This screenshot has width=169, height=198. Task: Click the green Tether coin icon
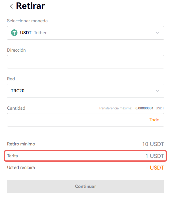click(14, 33)
